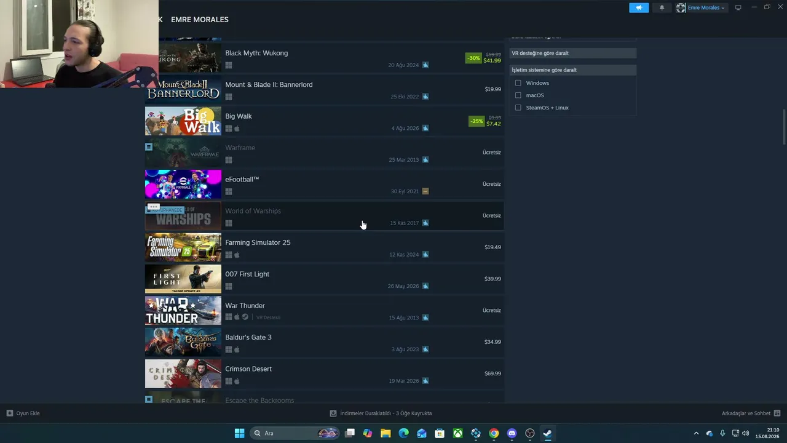The image size is (787, 443).
Task: Click the Black Myth: Wukong thumbnail
Action: coord(183,58)
